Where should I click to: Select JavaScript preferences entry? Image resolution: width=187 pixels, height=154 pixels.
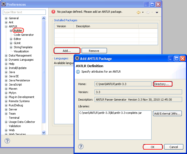[15, 85]
